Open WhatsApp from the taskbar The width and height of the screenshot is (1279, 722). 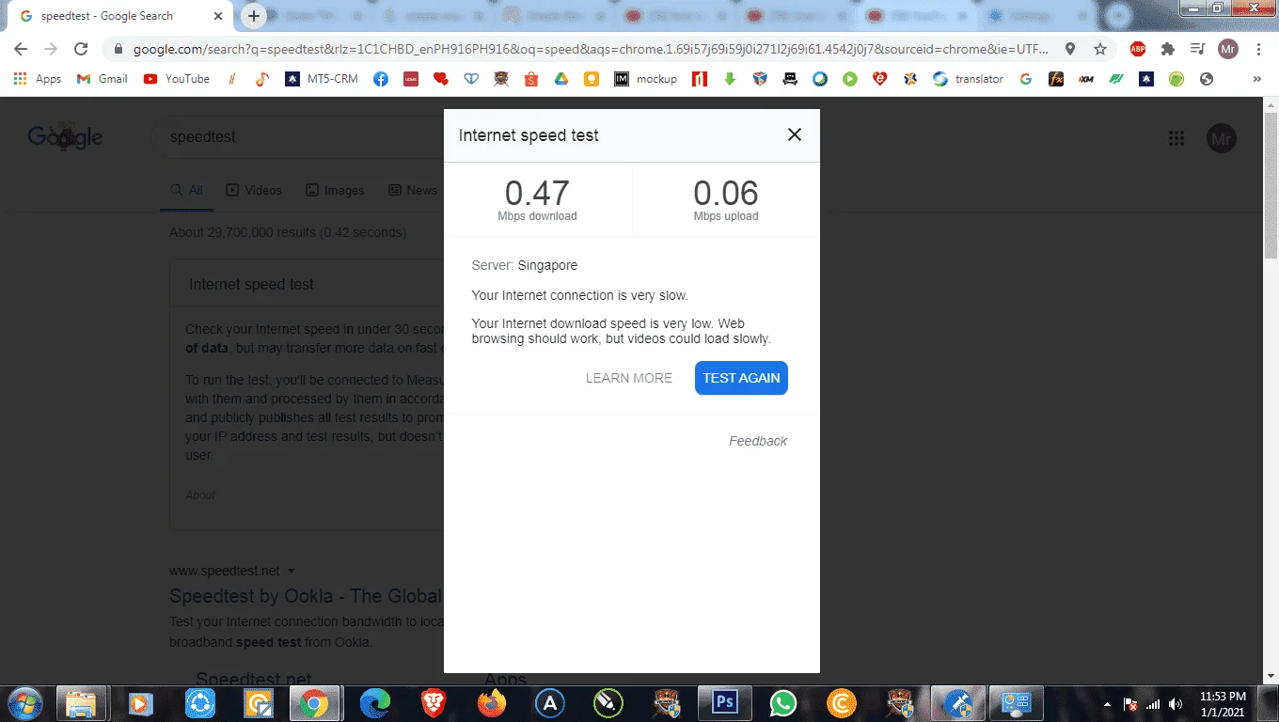pyautogui.click(x=782, y=702)
